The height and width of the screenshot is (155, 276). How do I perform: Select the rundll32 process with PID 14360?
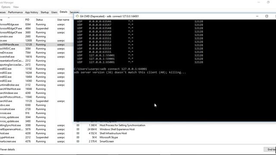[x=36, y=81]
